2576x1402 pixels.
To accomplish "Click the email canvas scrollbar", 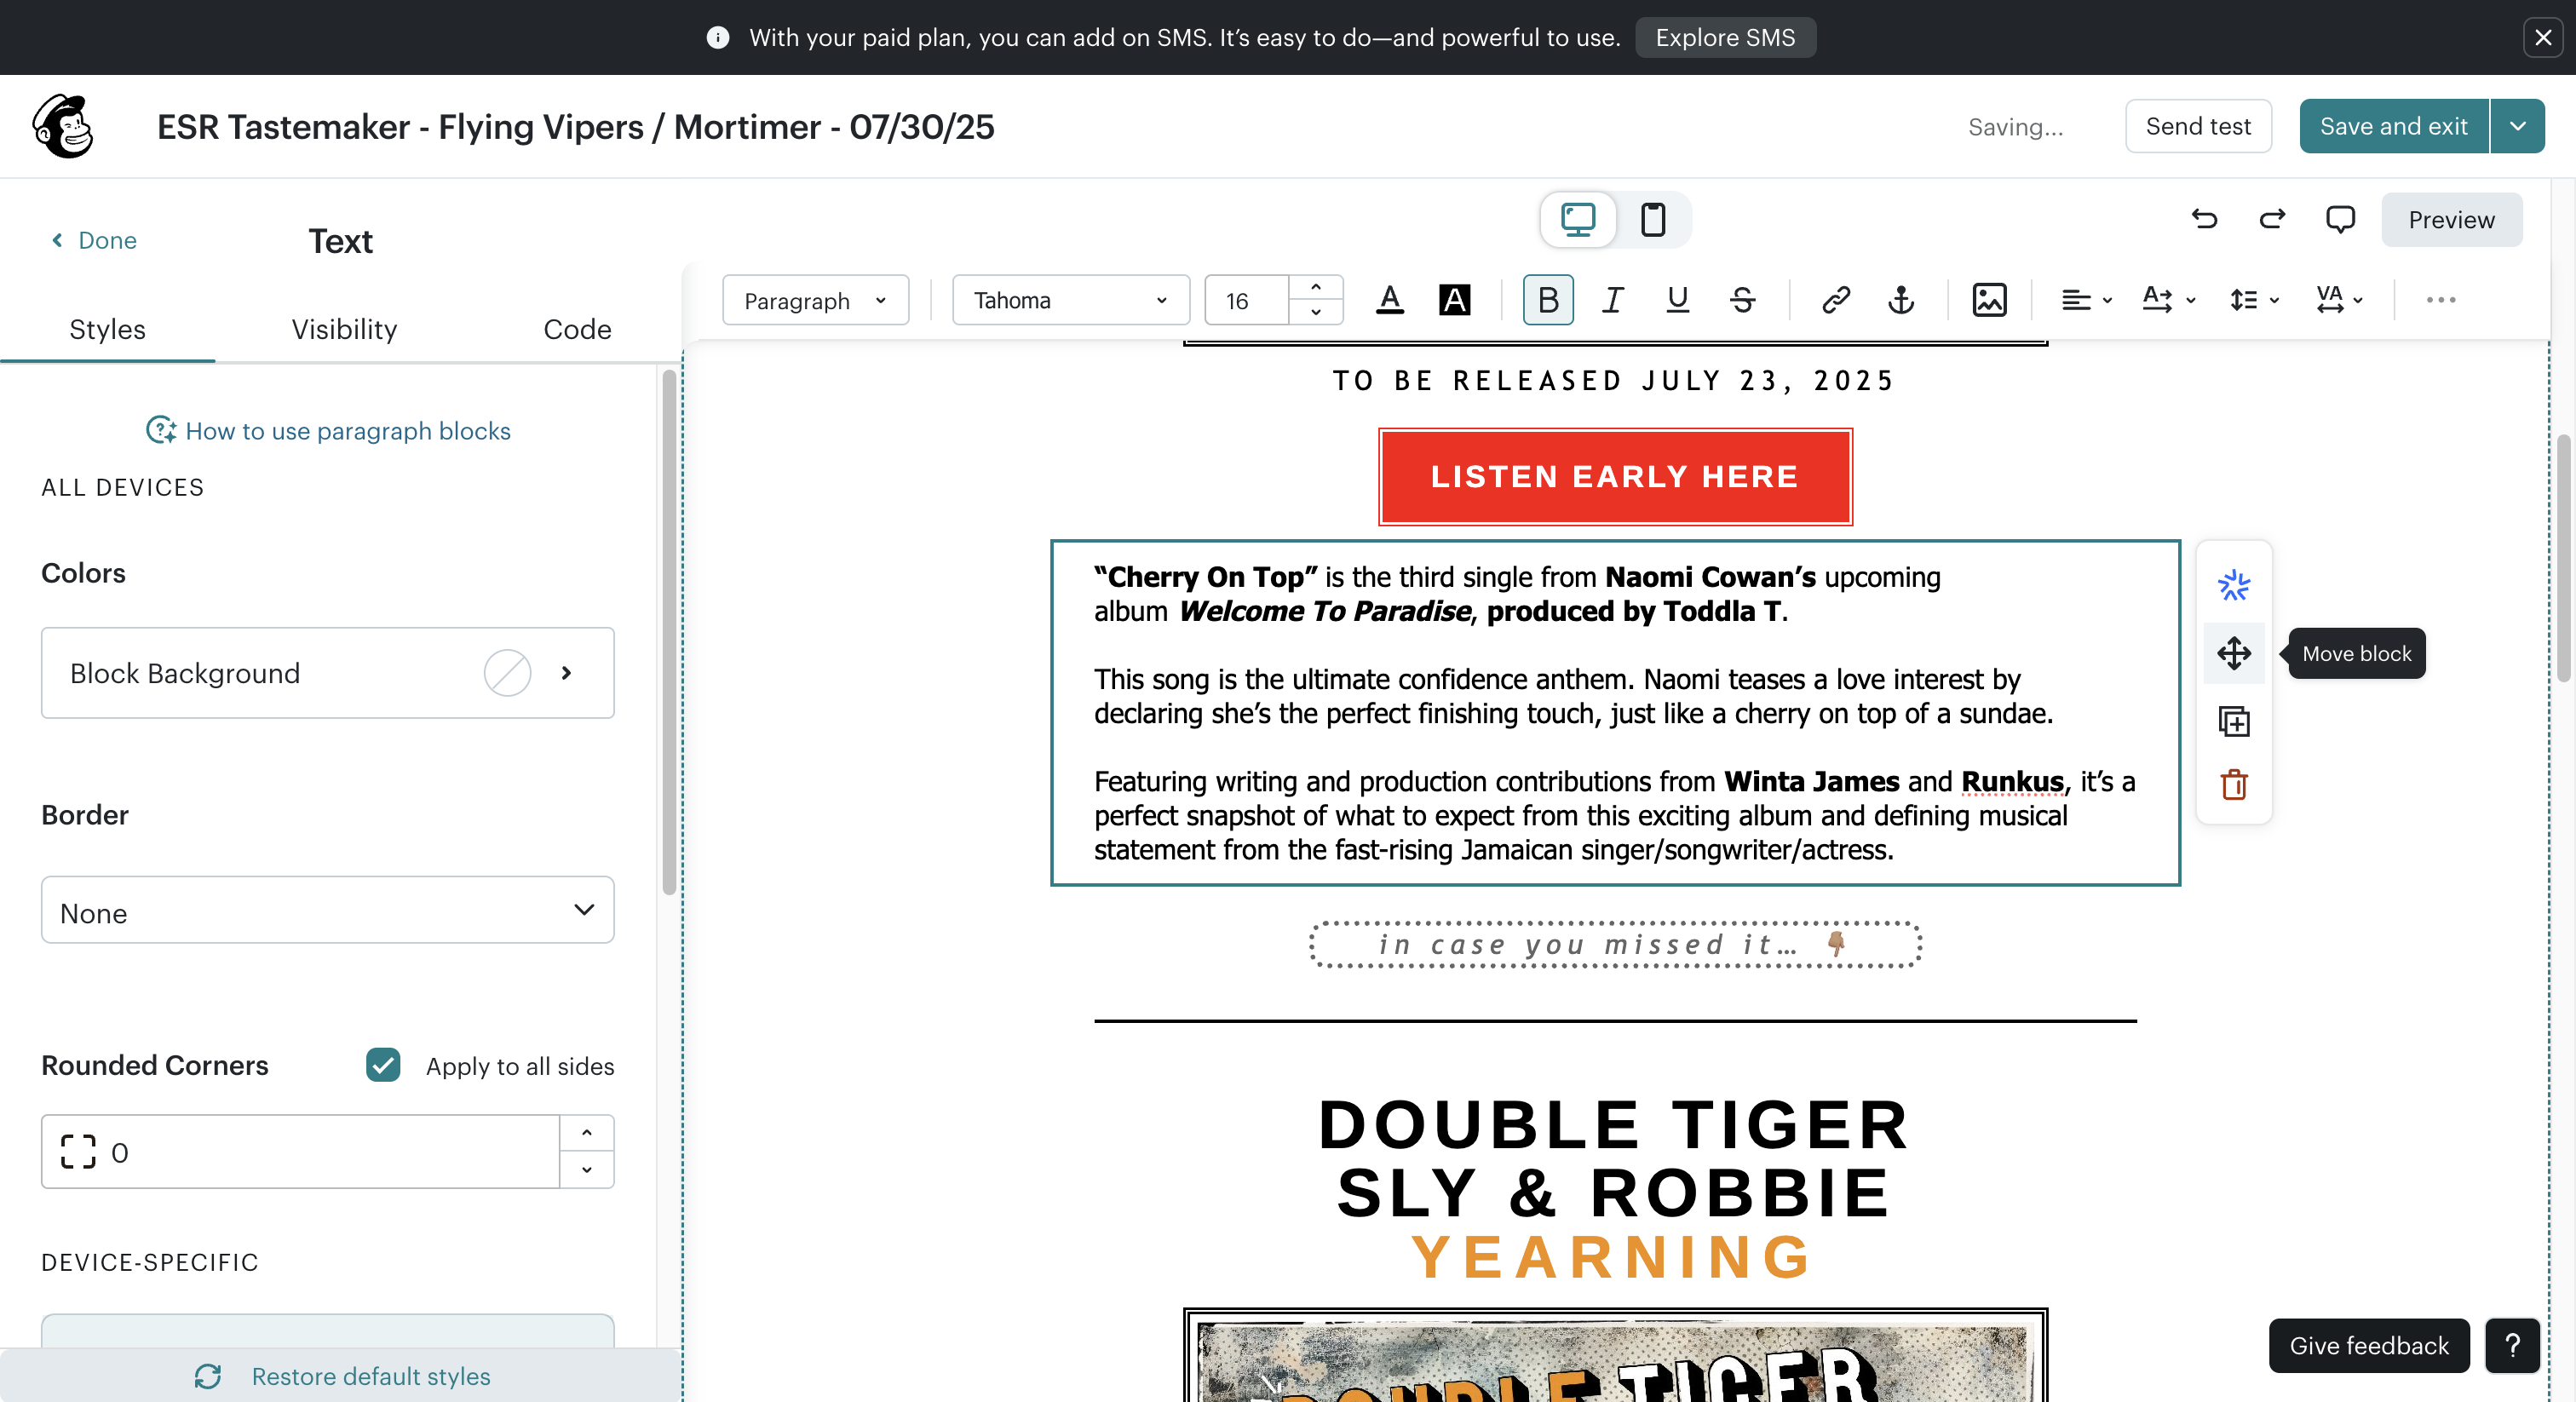I will click(2564, 558).
